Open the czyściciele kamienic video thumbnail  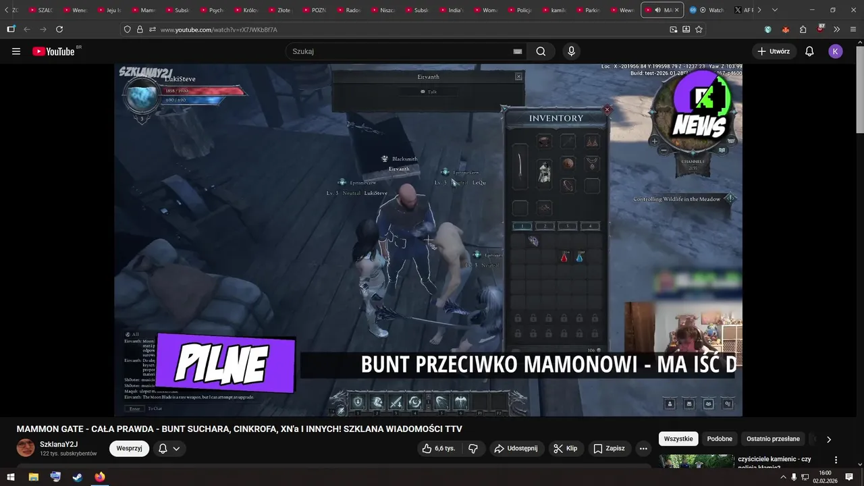coord(697,461)
